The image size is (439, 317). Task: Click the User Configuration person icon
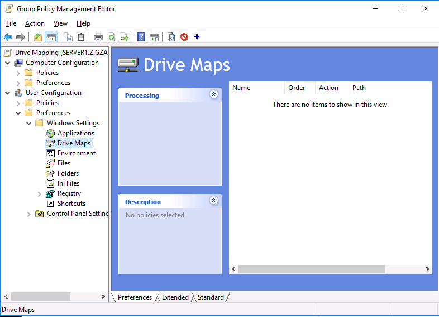pyautogui.click(x=18, y=93)
